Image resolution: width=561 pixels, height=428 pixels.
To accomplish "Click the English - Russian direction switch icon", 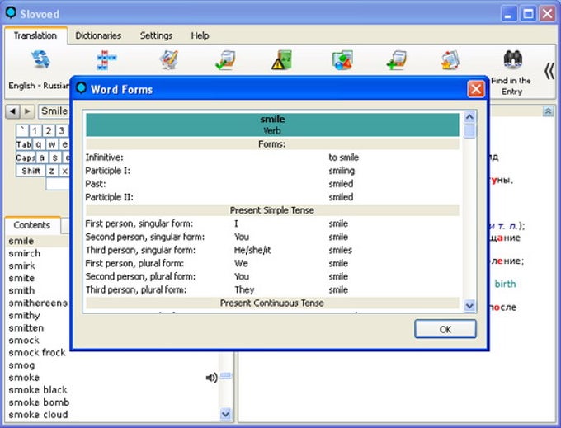I will point(40,59).
